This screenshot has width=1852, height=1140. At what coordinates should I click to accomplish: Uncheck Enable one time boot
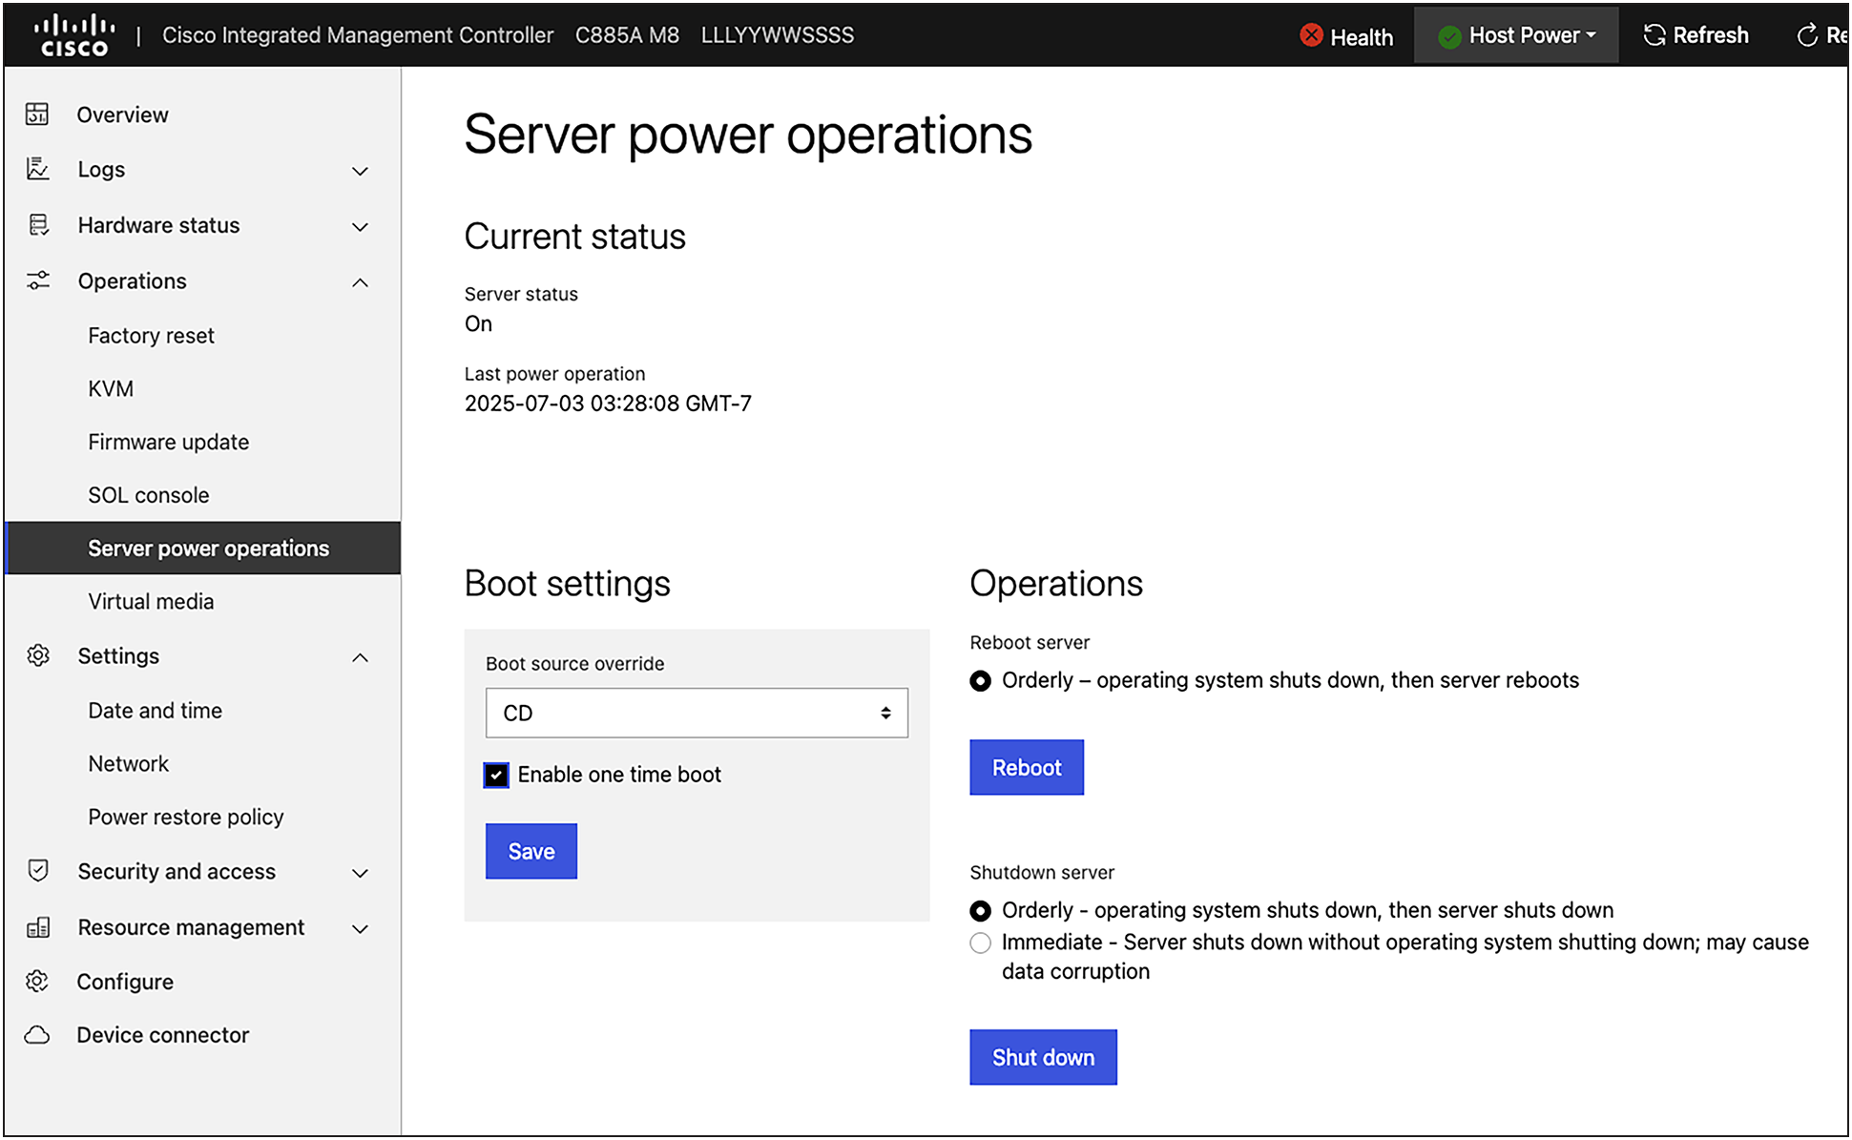click(495, 775)
